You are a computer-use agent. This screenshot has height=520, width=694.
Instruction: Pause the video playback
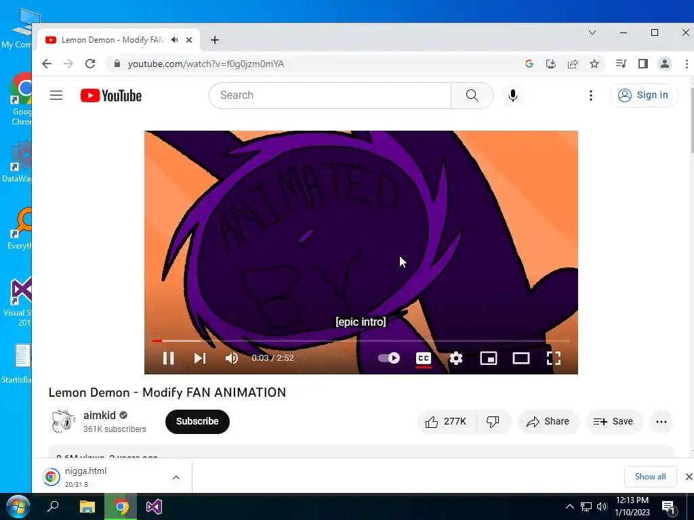pos(168,357)
